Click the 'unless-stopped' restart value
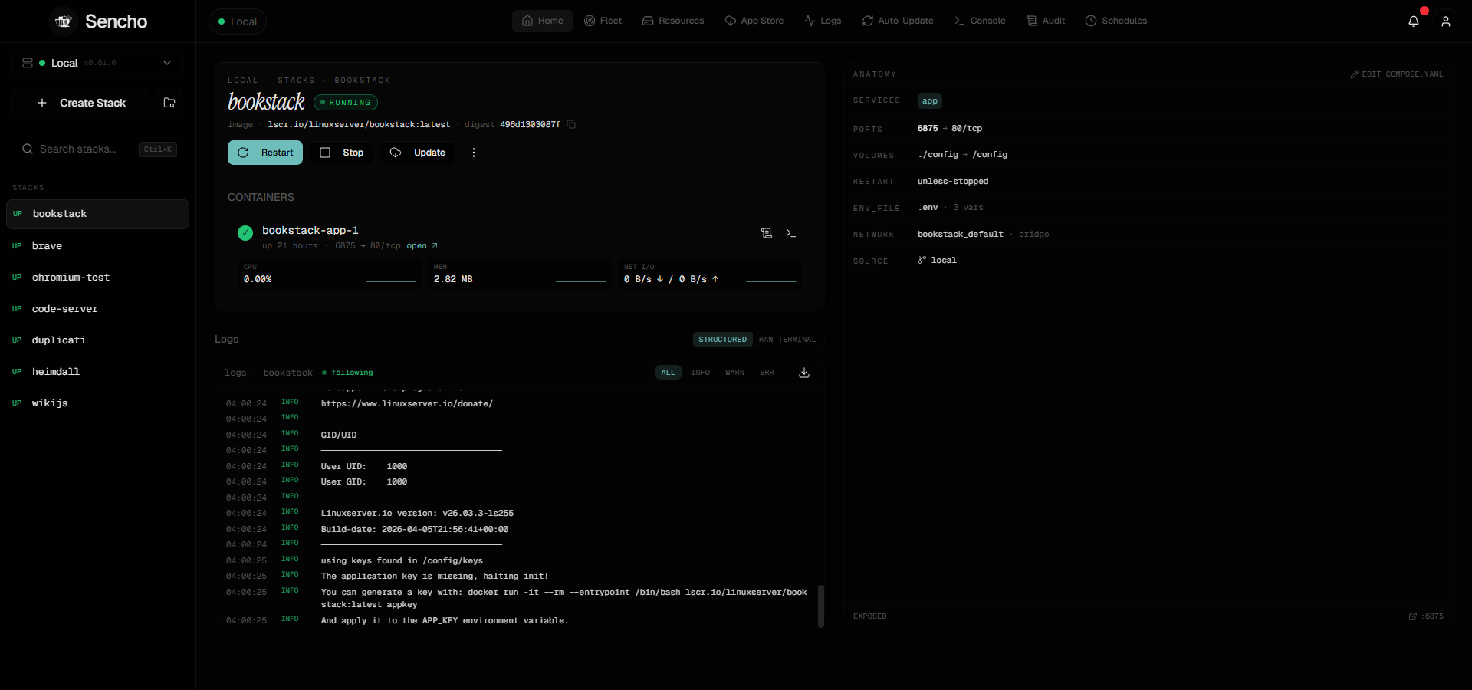 (x=953, y=182)
